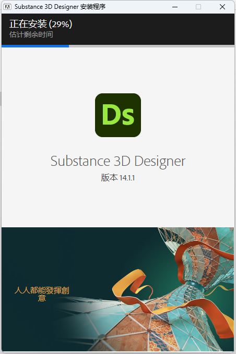Click the 估计剩余时间 remaining time label
Image resolution: width=236 pixels, height=354 pixels.
click(x=31, y=34)
